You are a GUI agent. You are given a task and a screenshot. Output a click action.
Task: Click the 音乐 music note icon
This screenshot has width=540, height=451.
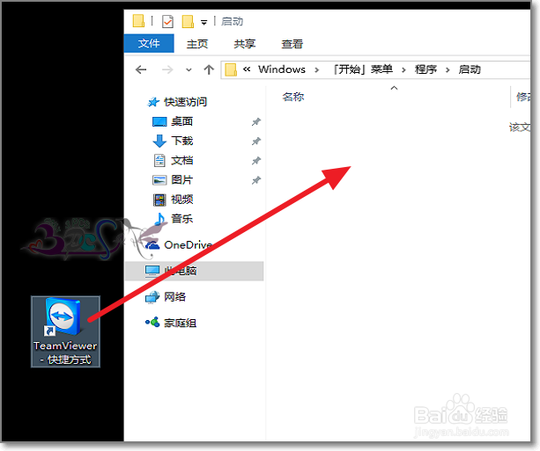pos(159,219)
